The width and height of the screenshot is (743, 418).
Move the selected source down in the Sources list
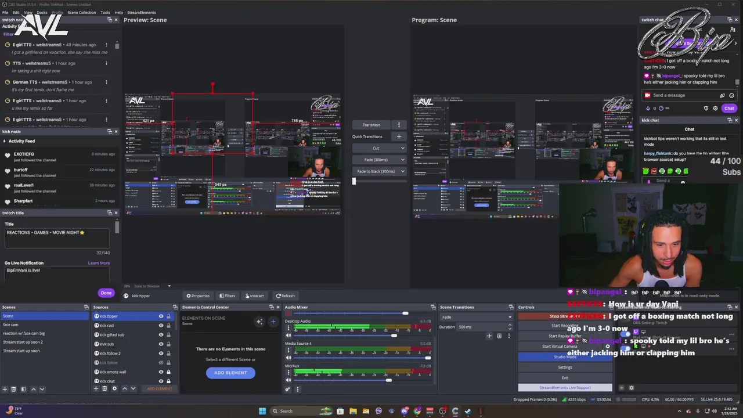133,388
